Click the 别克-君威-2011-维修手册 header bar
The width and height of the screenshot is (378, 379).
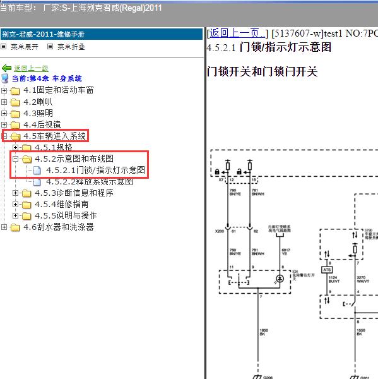[102, 34]
